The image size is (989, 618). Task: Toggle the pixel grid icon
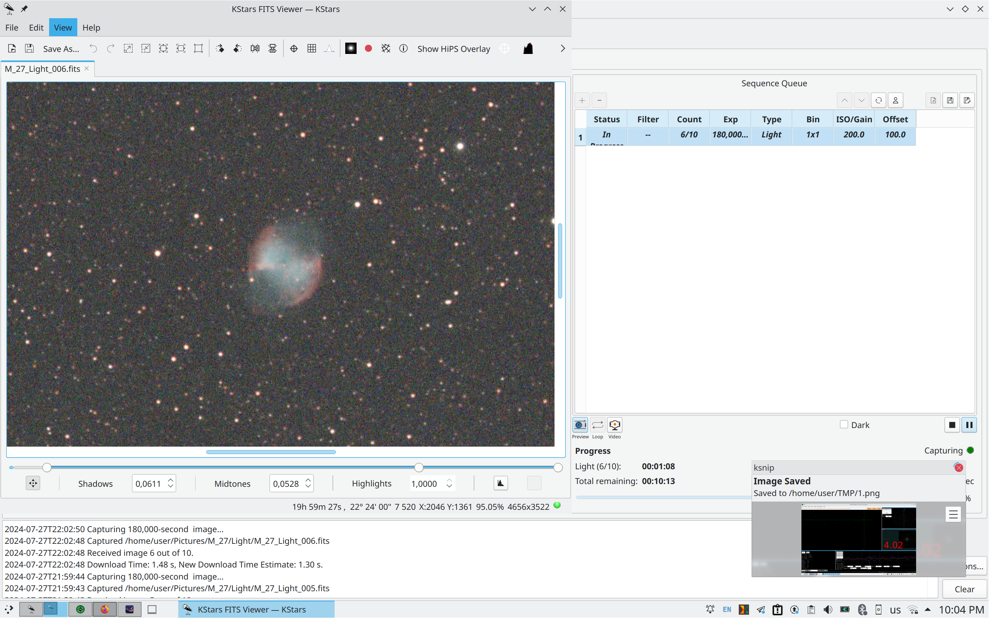(312, 49)
